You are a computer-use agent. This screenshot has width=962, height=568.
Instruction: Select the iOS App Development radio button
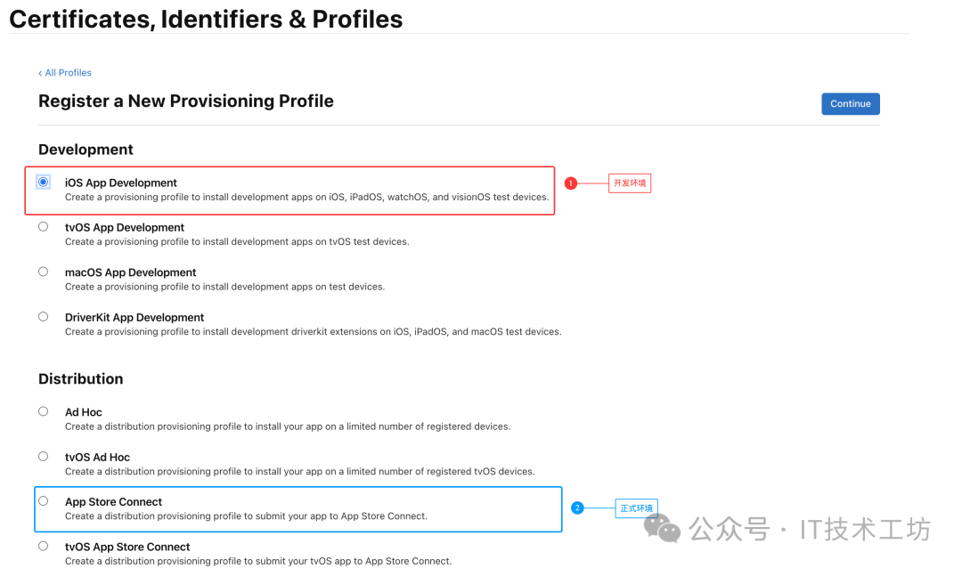pos(43,182)
